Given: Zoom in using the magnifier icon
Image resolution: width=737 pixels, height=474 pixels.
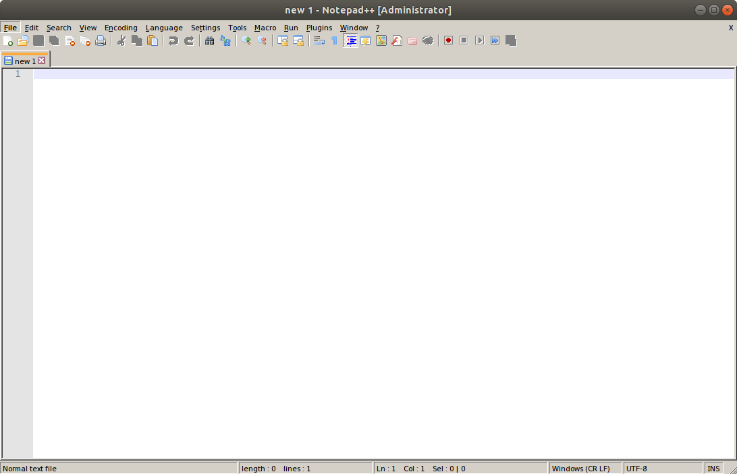Looking at the screenshot, I should [x=246, y=40].
